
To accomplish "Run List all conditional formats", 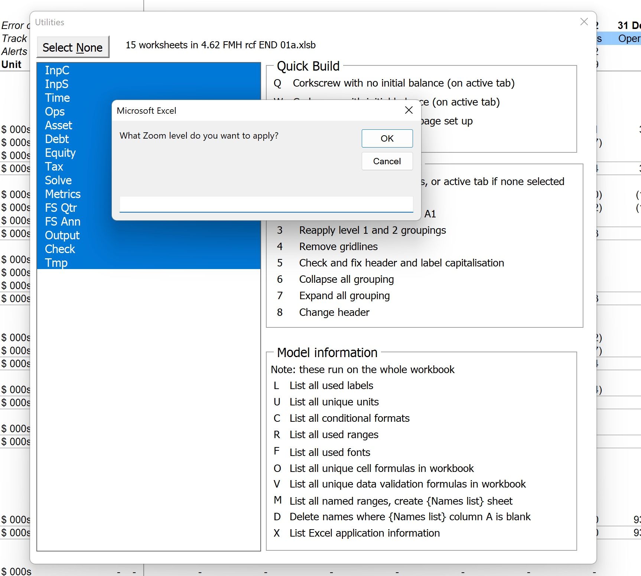I will (349, 418).
